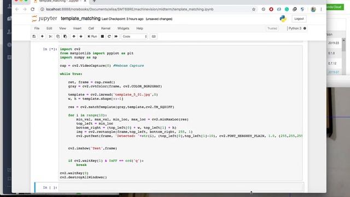Open the cell type dropdown showing Code
This screenshot has width=350, height=197.
coord(135,37)
